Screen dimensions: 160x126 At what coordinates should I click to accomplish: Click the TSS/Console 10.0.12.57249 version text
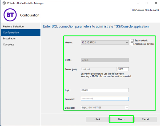click(x=145, y=10)
